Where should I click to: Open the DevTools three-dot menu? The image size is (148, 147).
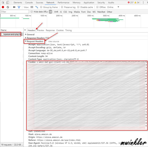(143, 2)
